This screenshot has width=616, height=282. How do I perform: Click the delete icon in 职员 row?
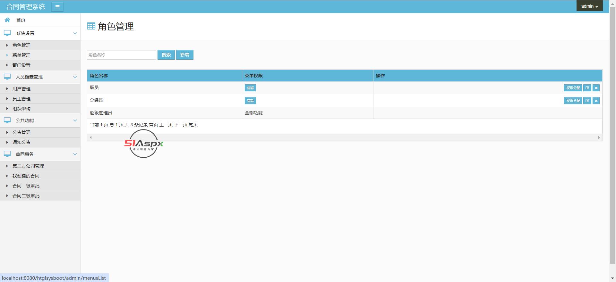(x=596, y=88)
